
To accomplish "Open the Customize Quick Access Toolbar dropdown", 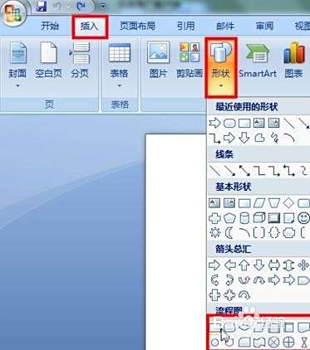I will [103, 6].
